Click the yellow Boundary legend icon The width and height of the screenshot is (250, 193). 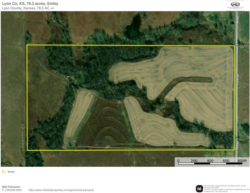(x=4, y=172)
